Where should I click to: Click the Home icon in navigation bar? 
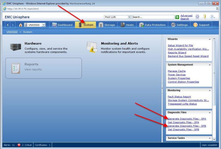(21, 25)
